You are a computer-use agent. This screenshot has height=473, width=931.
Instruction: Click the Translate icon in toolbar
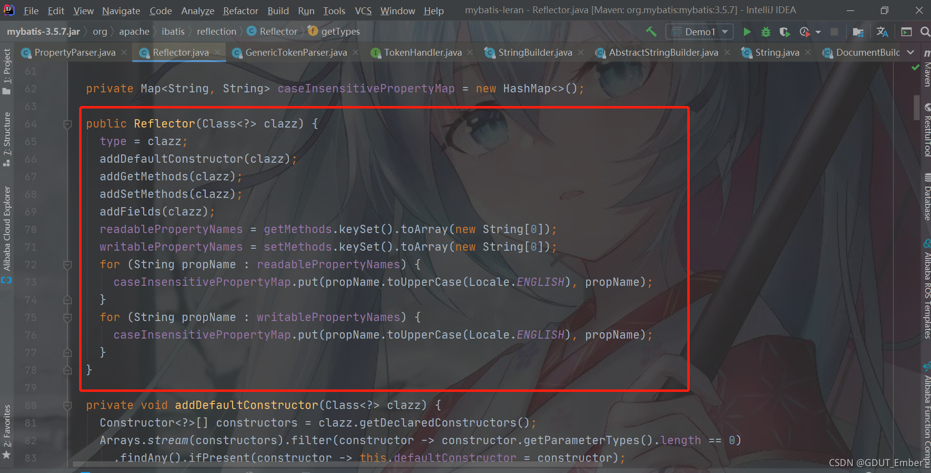882,32
